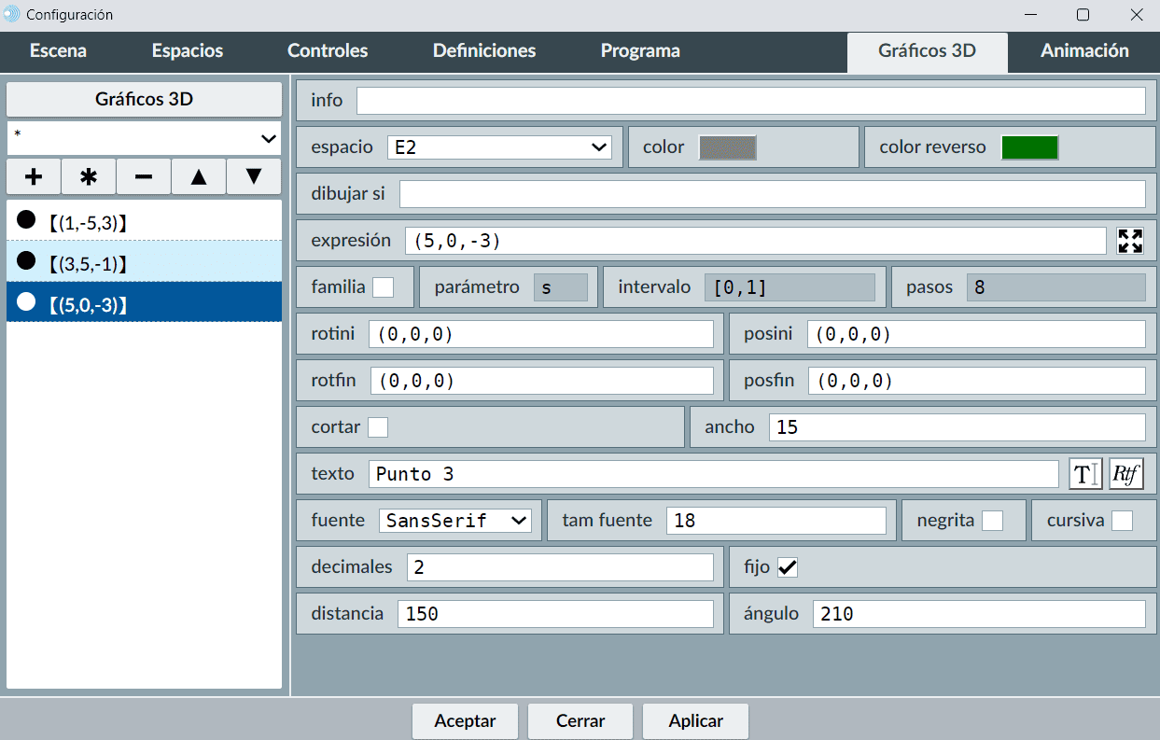Uncheck the fijo checkbox
The image size is (1160, 740).
(x=788, y=567)
